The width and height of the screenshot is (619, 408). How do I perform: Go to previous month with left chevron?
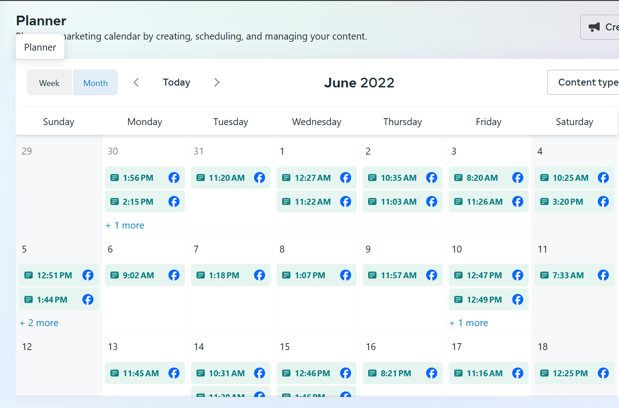pos(136,82)
